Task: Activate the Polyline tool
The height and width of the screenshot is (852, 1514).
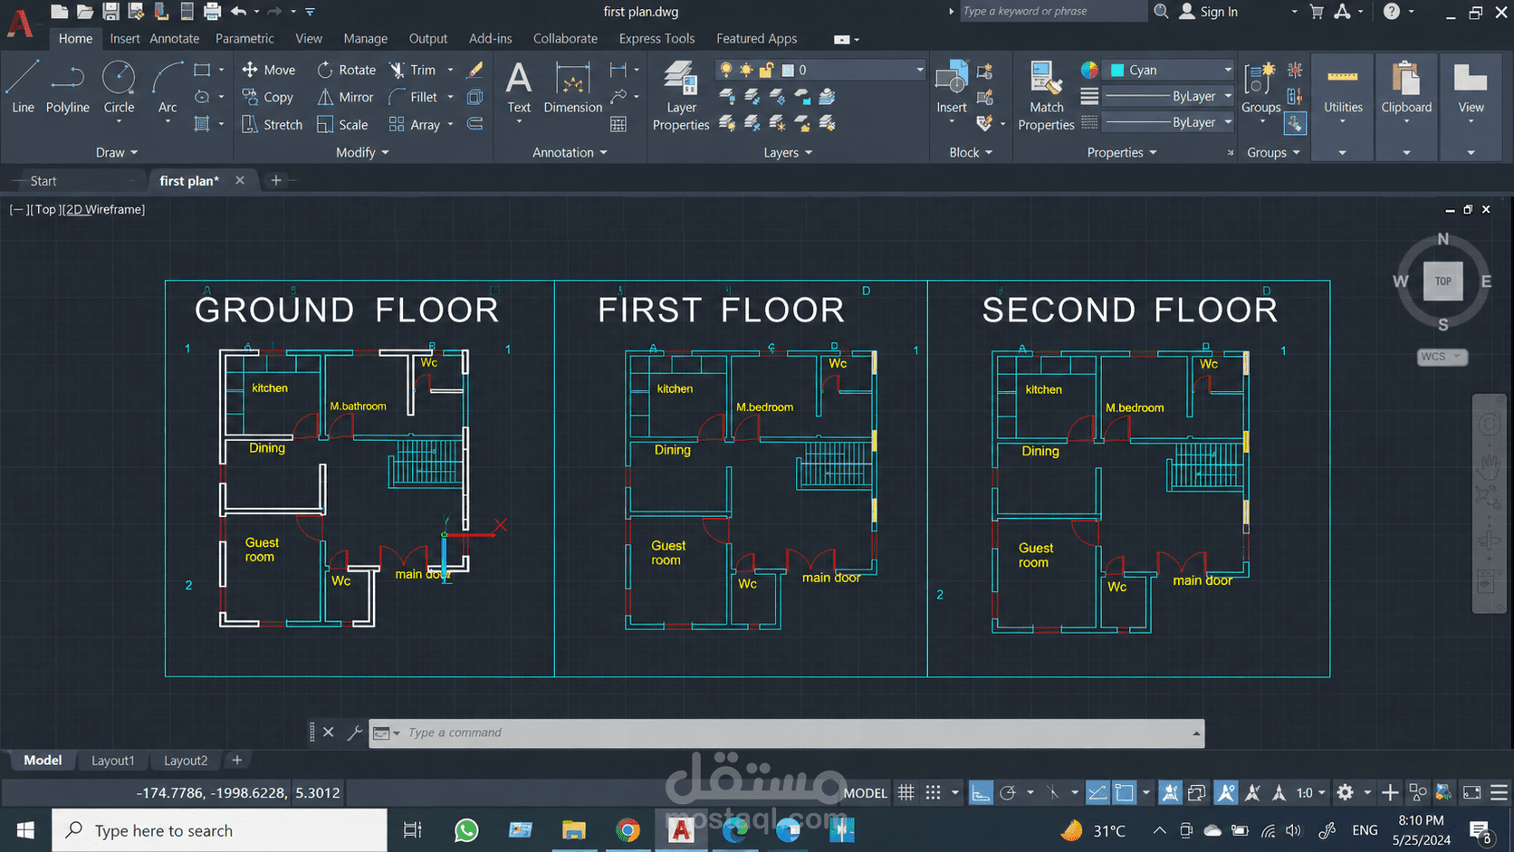Action: 67,87
